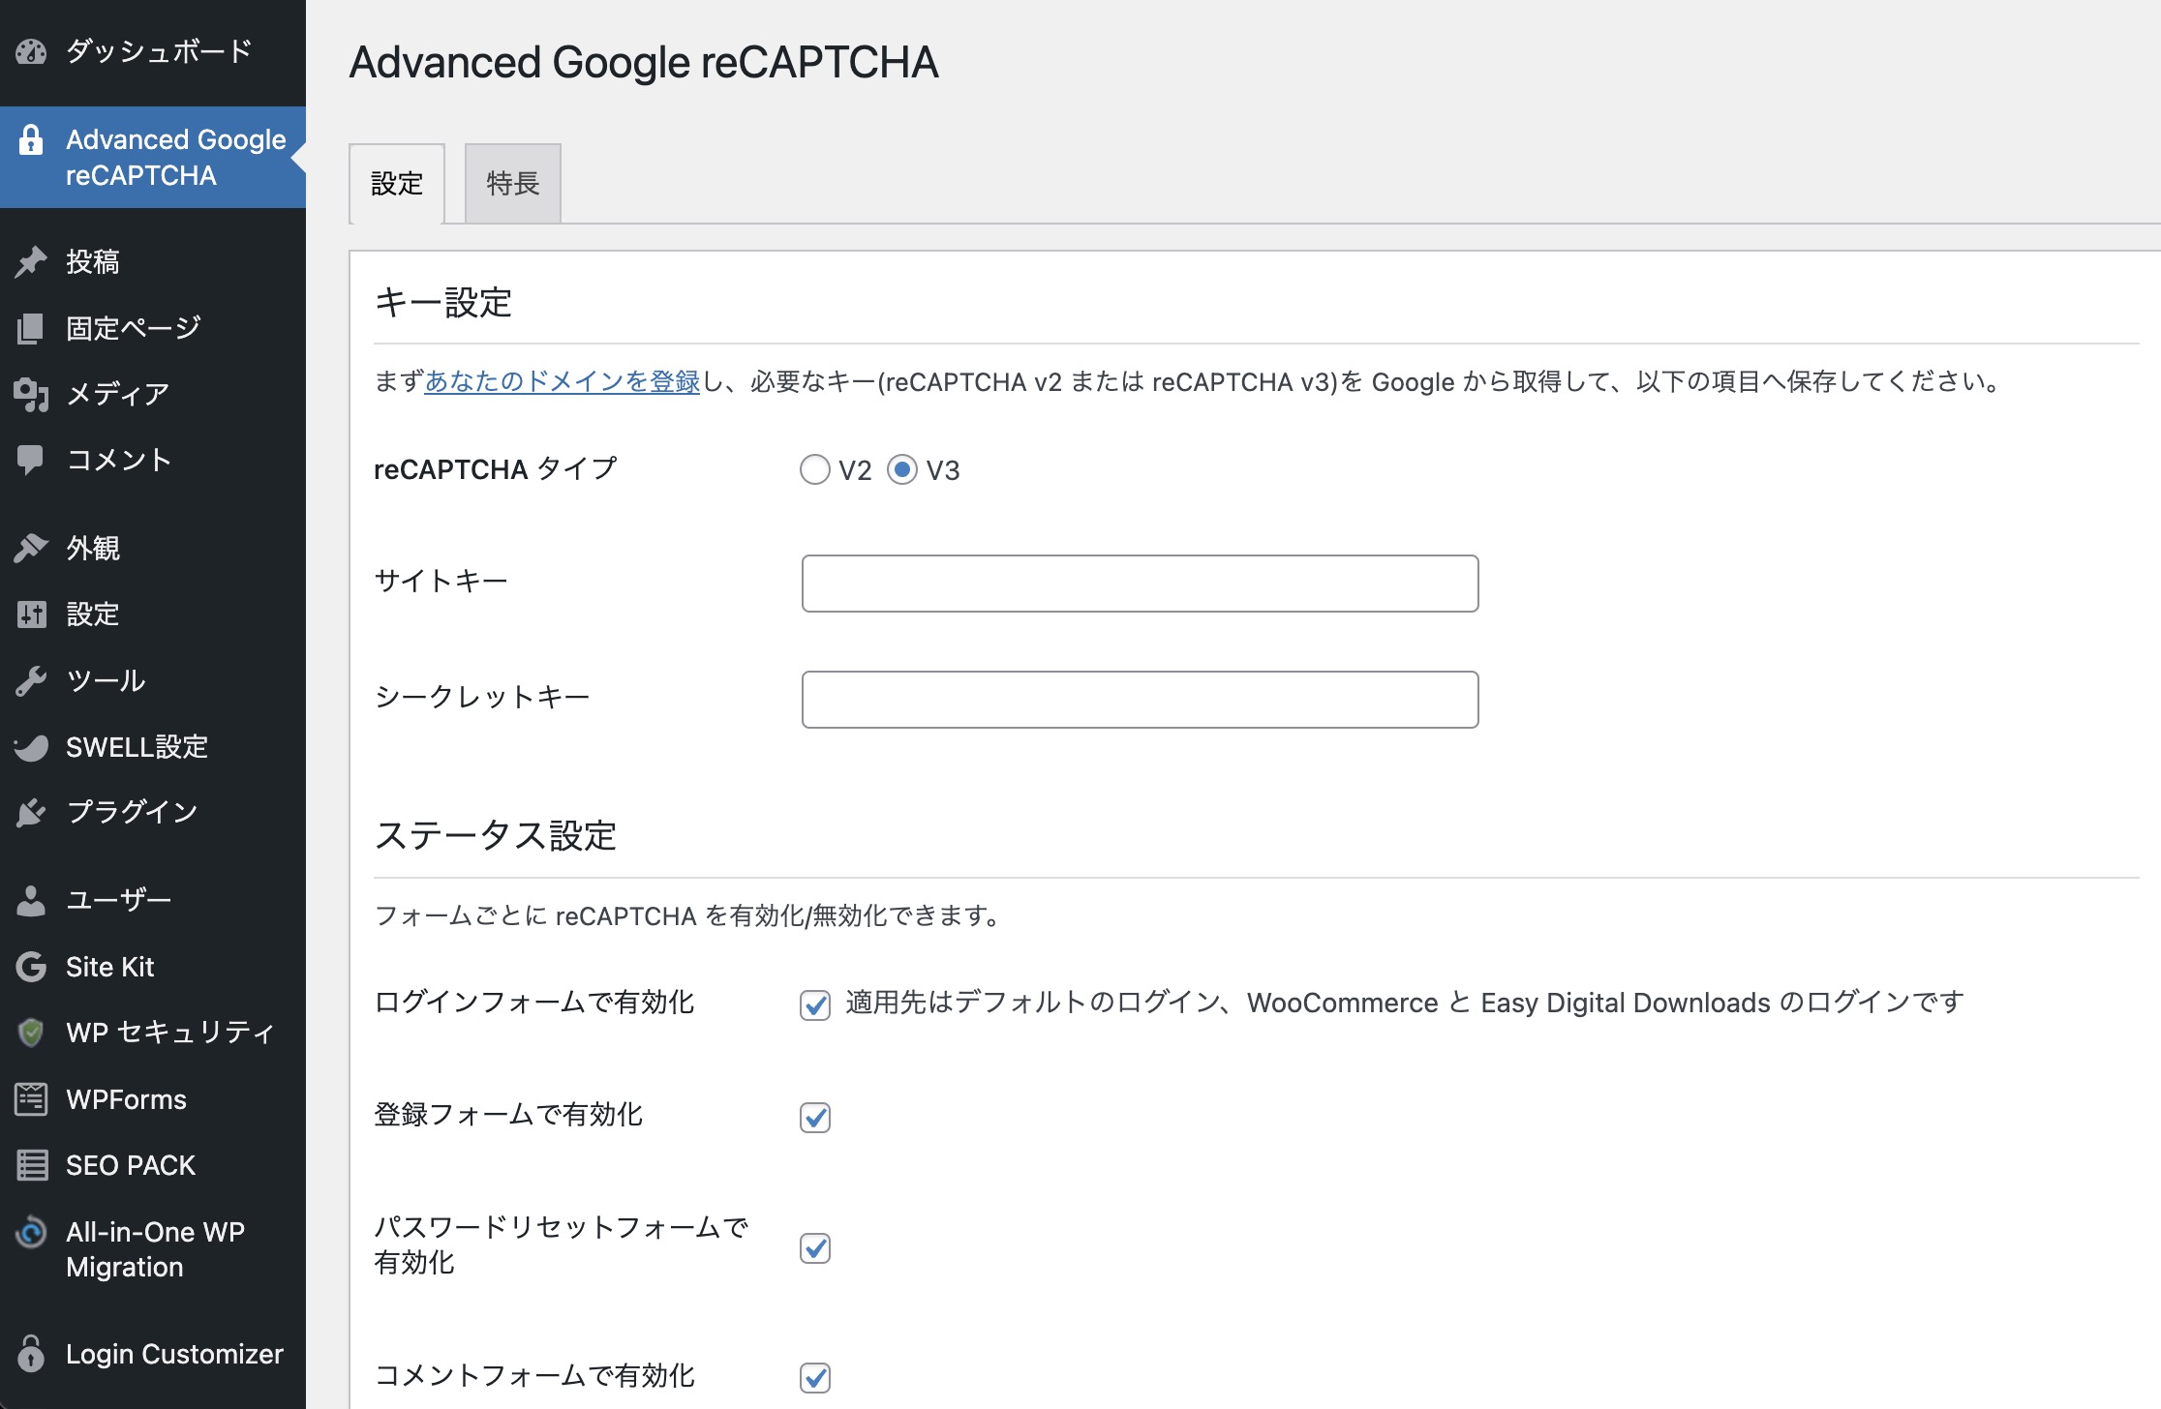Open the Login Customizer sidebar menu
Screen dimensions: 2161x1409
pyautogui.click(x=153, y=1353)
